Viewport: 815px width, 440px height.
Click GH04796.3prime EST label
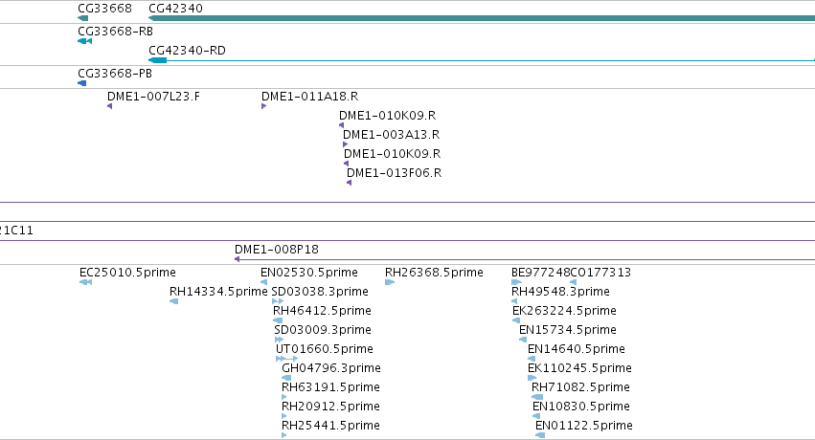tap(331, 368)
